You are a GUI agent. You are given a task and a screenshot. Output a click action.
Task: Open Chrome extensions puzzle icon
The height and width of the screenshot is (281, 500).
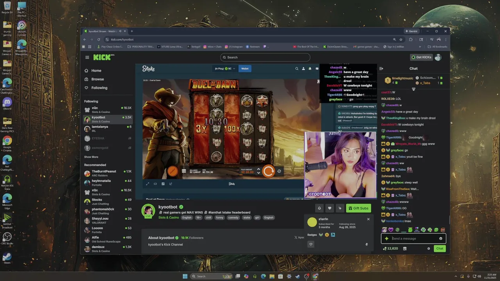411,39
